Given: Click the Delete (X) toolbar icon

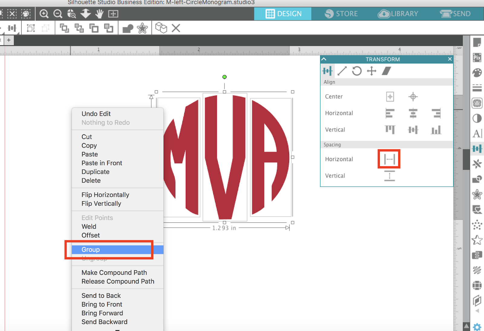Looking at the screenshot, I should (x=175, y=28).
